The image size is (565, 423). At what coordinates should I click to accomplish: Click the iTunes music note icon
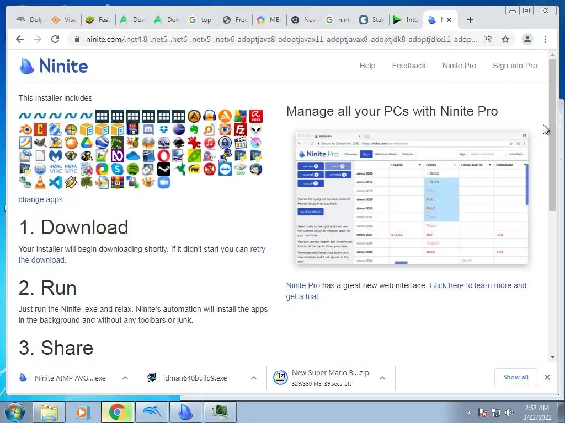click(x=210, y=143)
